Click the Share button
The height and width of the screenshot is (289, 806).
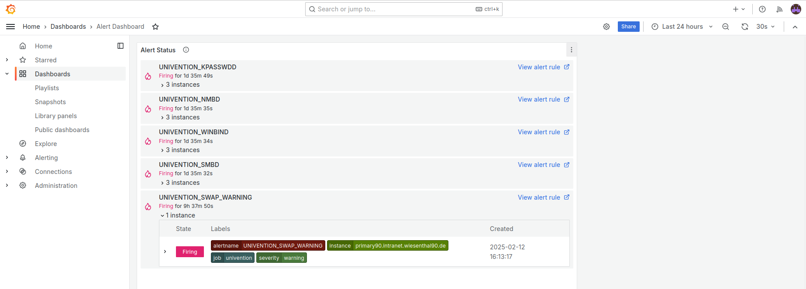(x=629, y=27)
